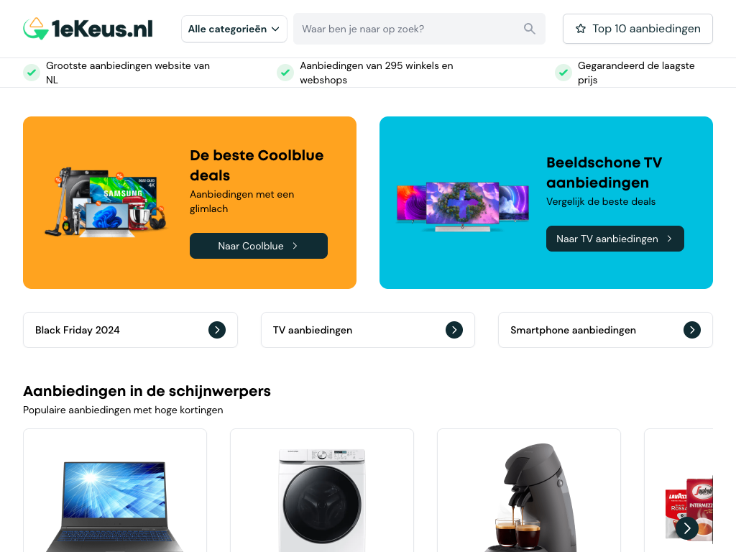The height and width of the screenshot is (552, 736).
Task: Click the 1eKeus.nl logo
Action: click(88, 29)
